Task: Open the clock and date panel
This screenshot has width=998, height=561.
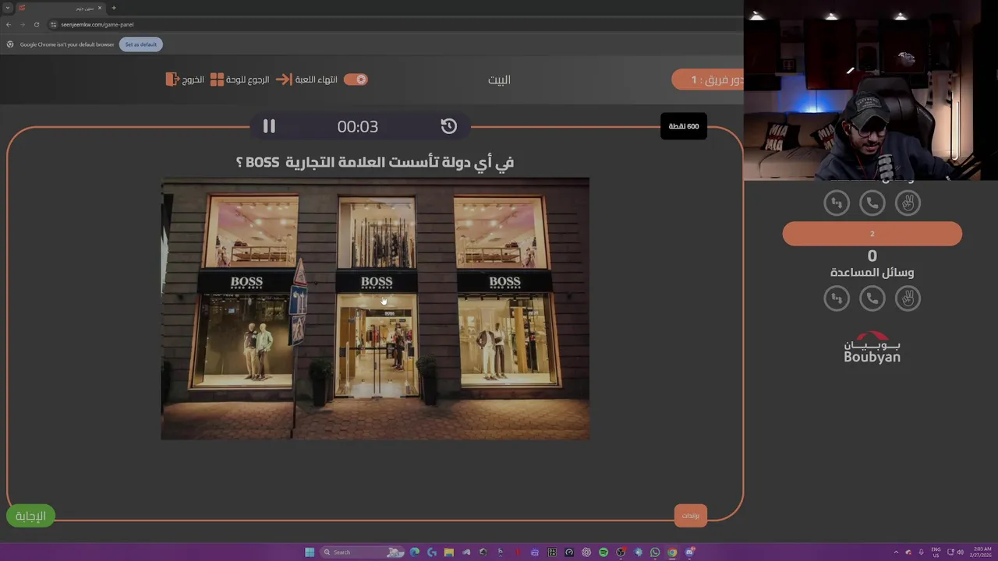Action: [982, 552]
